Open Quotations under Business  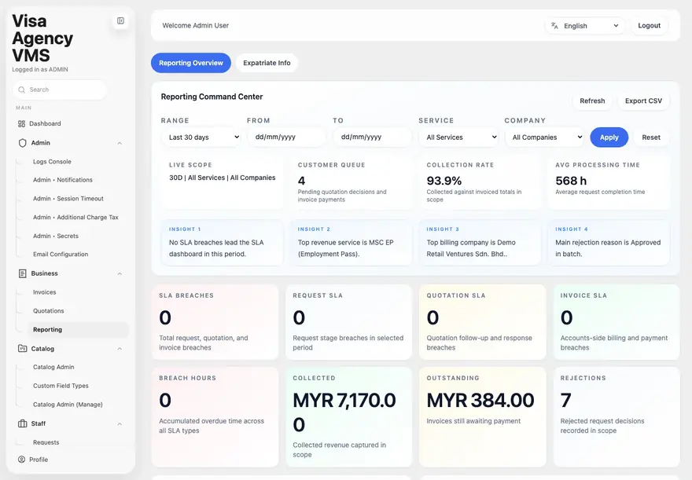click(49, 311)
